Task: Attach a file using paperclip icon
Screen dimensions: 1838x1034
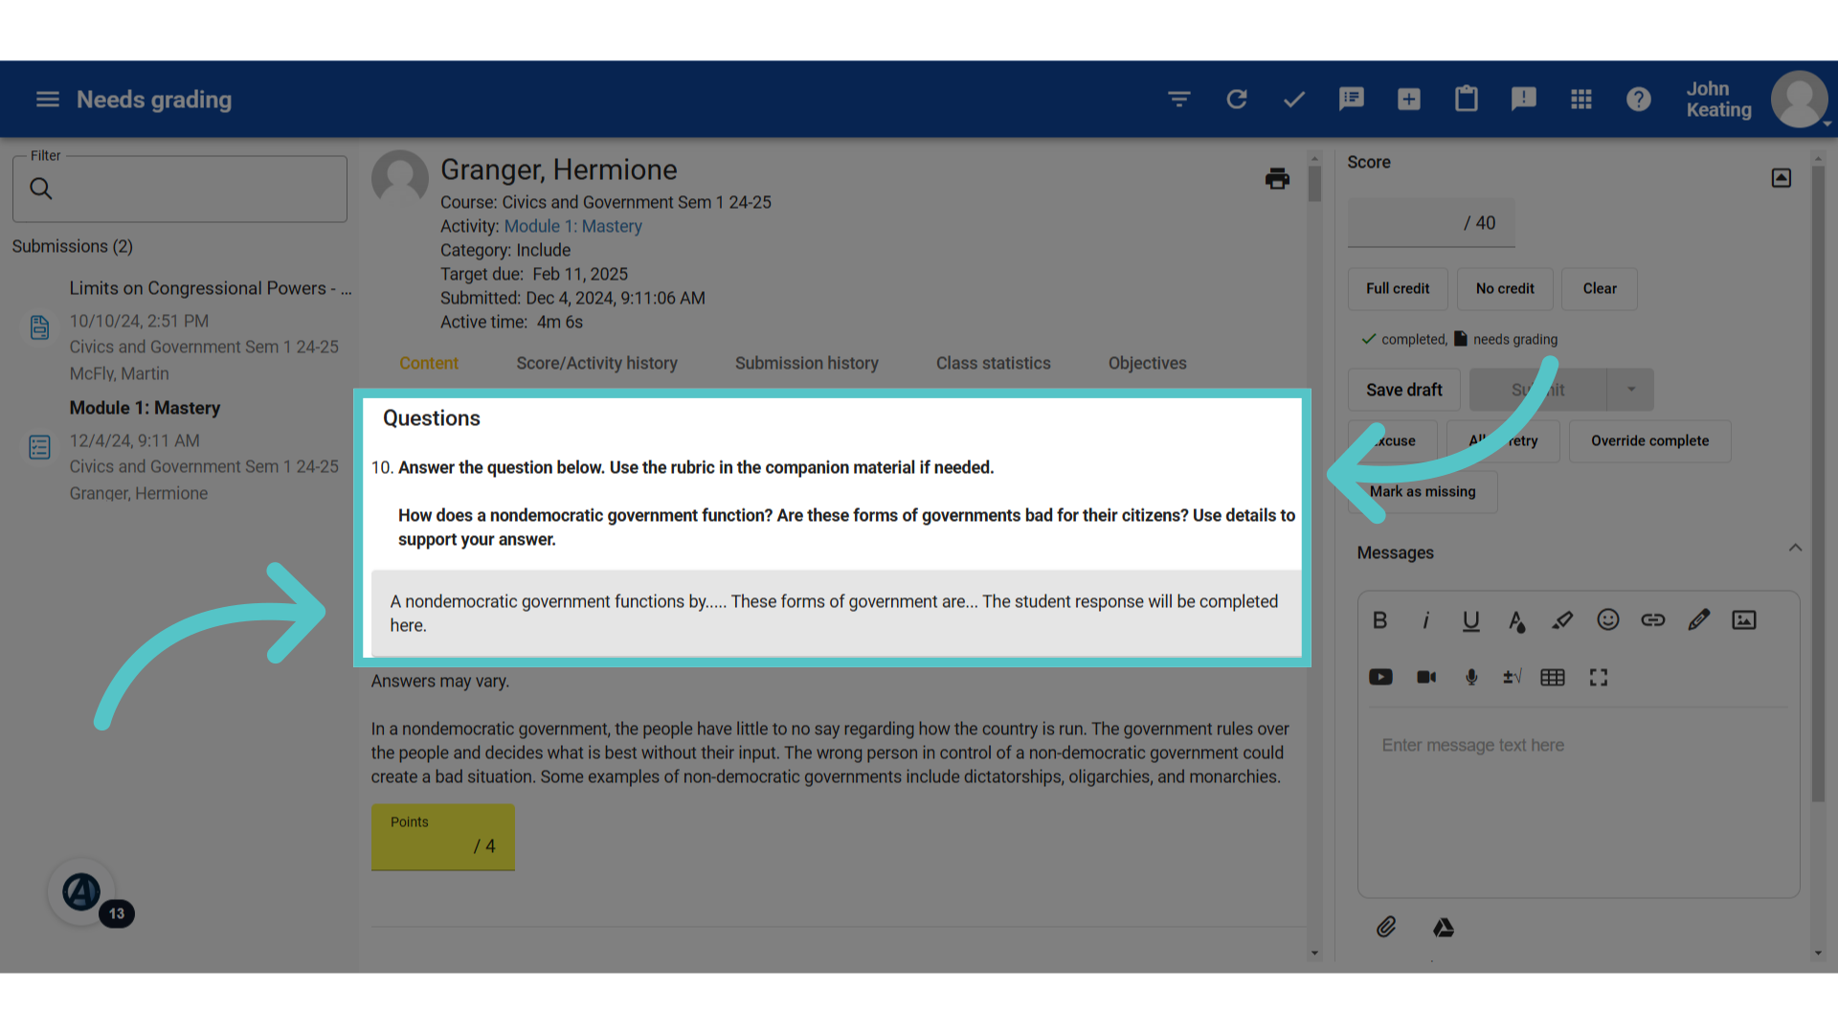Action: click(1386, 927)
